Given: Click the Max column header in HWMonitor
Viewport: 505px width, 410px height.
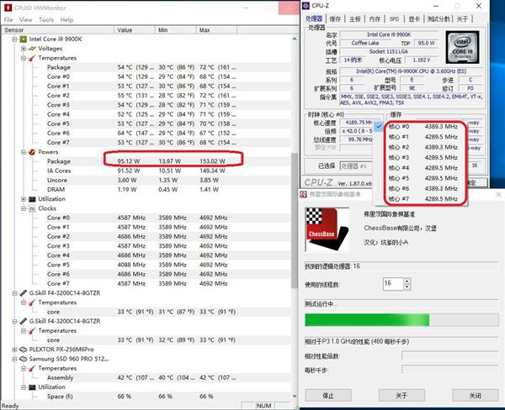Looking at the screenshot, I should coord(205,29).
